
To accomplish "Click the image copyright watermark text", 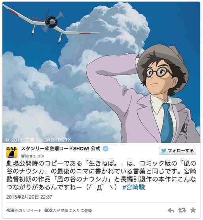I will coord(39,140).
